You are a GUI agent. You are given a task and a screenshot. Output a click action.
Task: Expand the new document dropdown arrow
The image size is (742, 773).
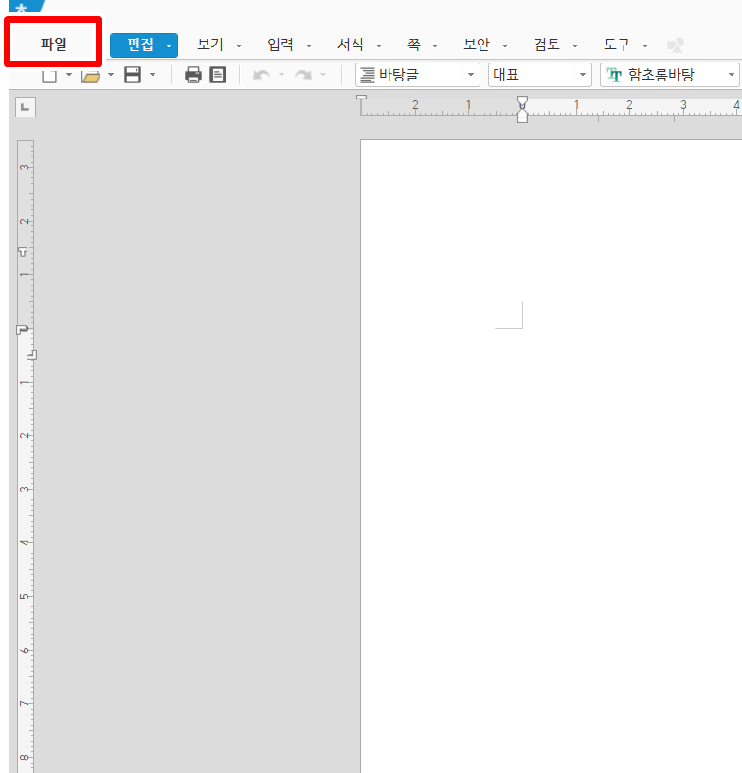tap(69, 75)
